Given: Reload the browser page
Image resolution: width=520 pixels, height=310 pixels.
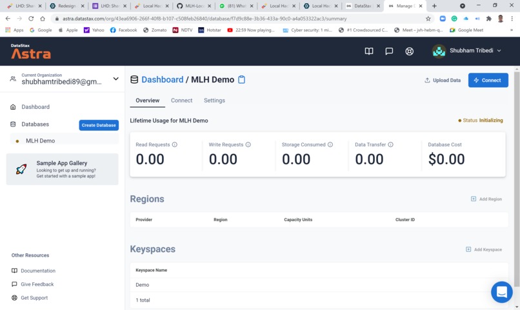Looking at the screenshot, I should click(31, 19).
